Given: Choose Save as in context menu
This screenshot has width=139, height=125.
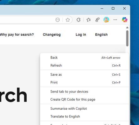Looking at the screenshot, I should click(85, 75).
